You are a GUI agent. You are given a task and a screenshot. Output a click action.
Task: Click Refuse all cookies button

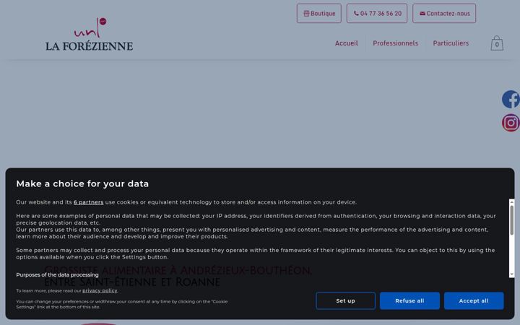pyautogui.click(x=409, y=300)
